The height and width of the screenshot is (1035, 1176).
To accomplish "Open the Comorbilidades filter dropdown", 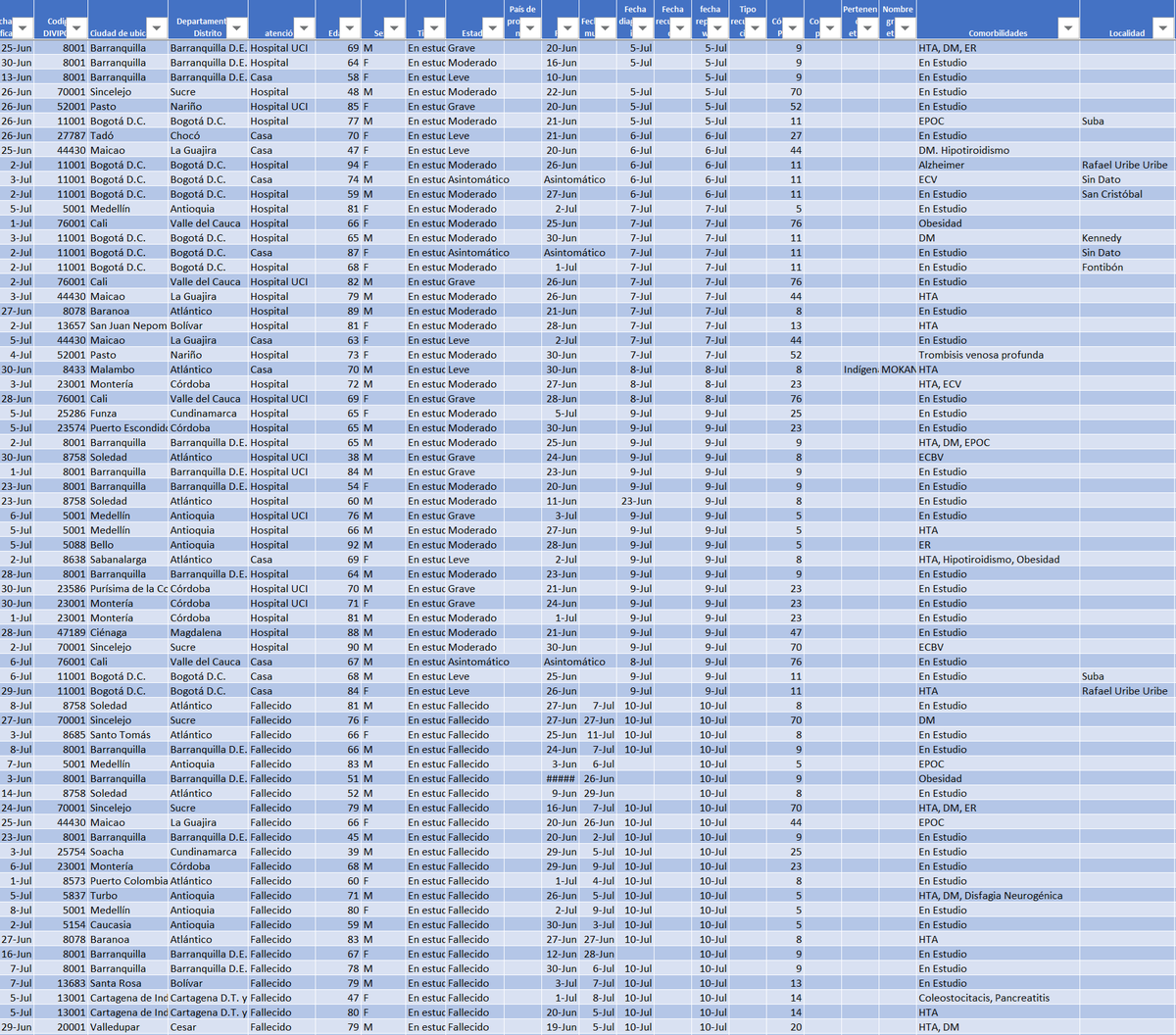I will tap(1069, 28).
